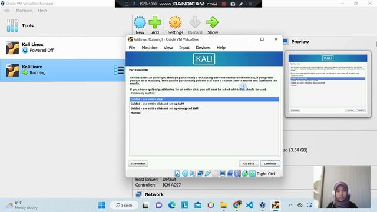Viewport: 377px width, 212px height.
Task: Click display settings status icon
Action: point(223,174)
